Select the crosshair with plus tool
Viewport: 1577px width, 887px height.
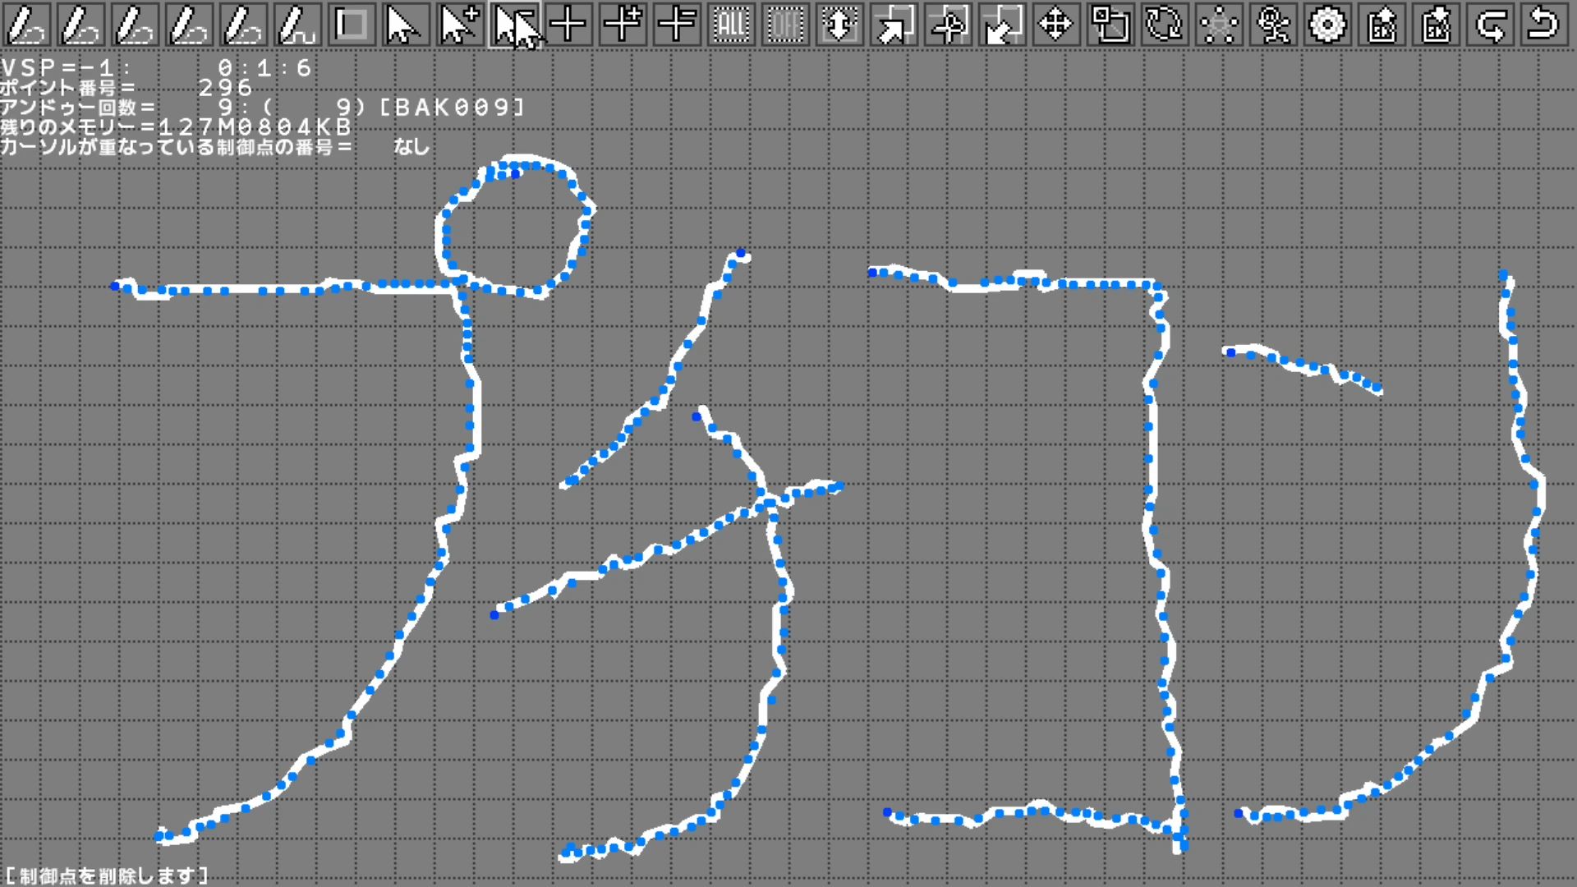point(623,25)
